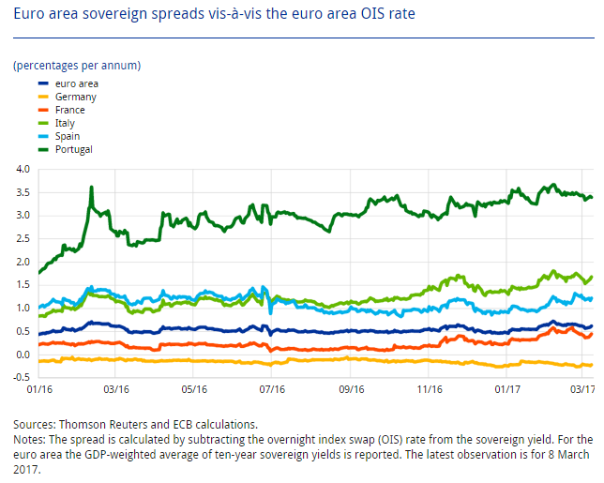604x483 pixels.
Task: Select the 'Portugal' legend label
Action: pyautogui.click(x=74, y=150)
